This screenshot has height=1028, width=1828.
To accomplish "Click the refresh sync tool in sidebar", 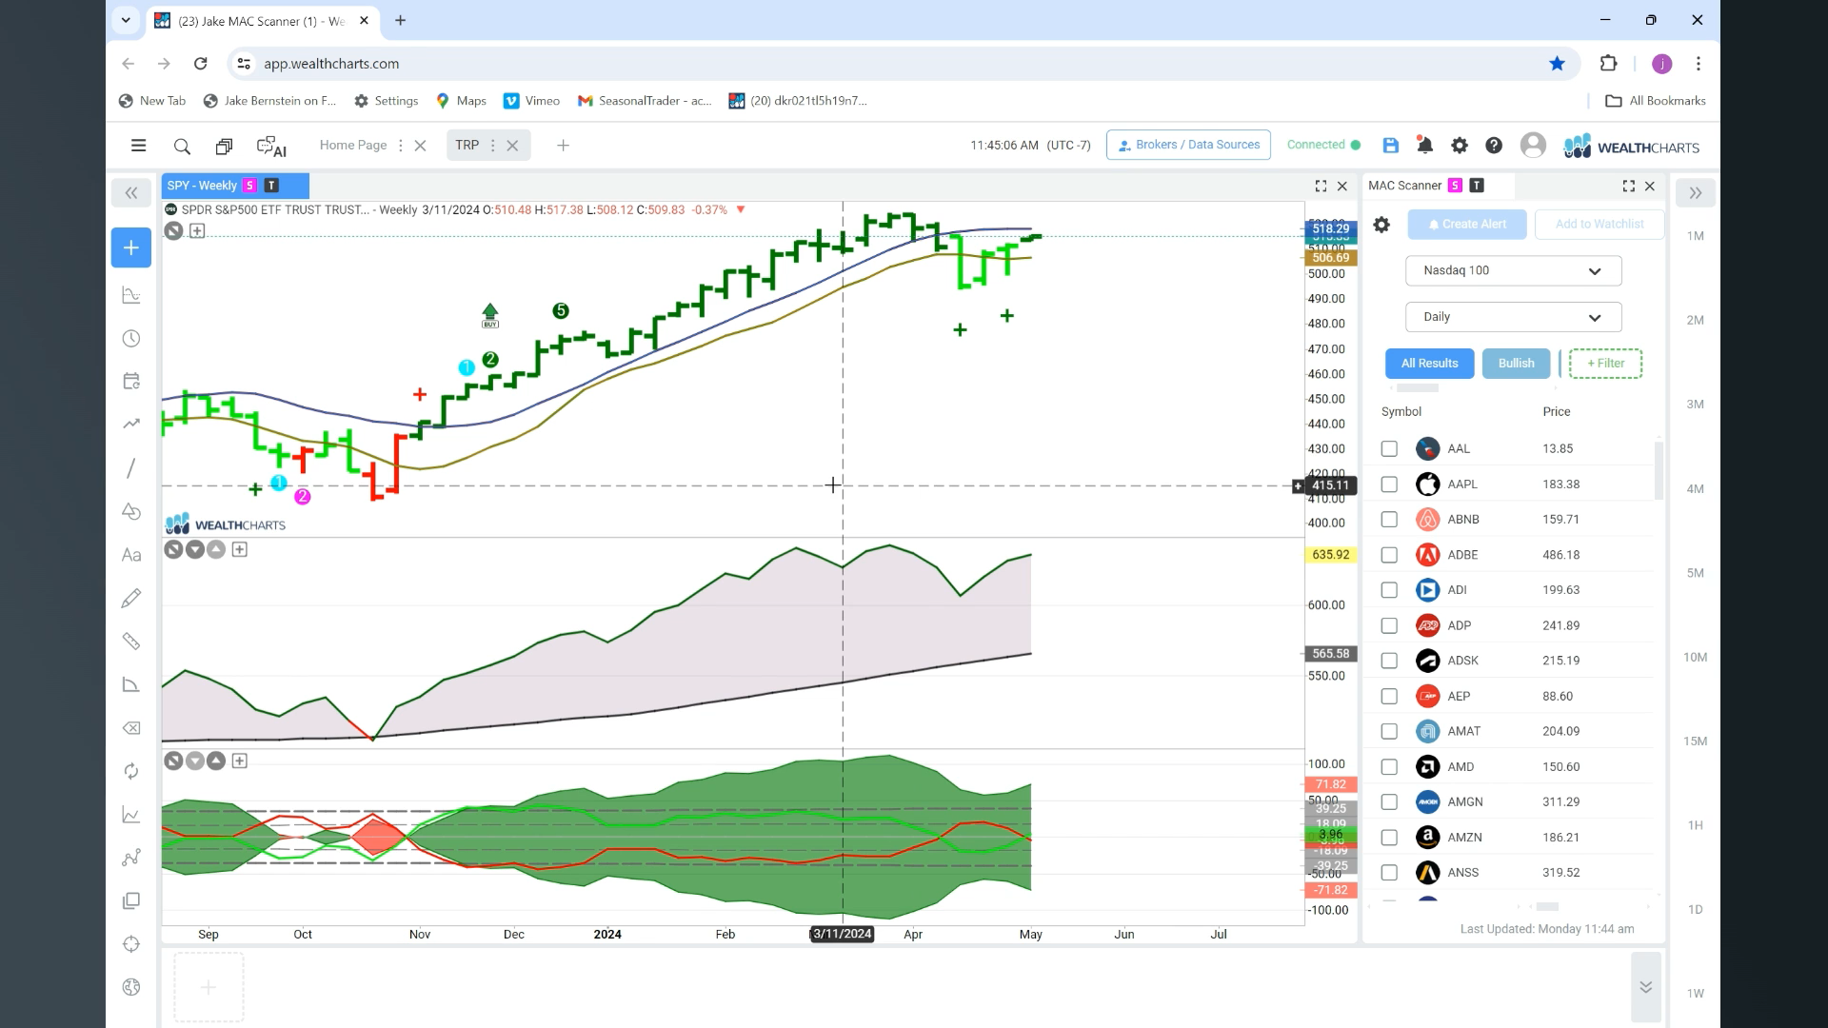I will click(131, 771).
